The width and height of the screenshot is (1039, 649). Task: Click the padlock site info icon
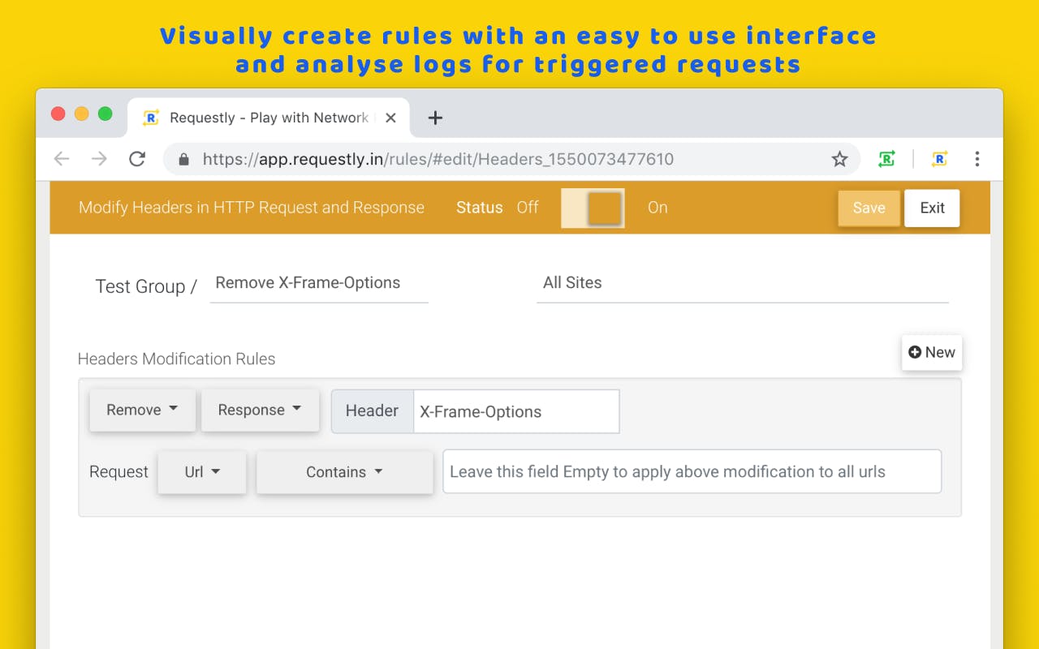pos(184,159)
